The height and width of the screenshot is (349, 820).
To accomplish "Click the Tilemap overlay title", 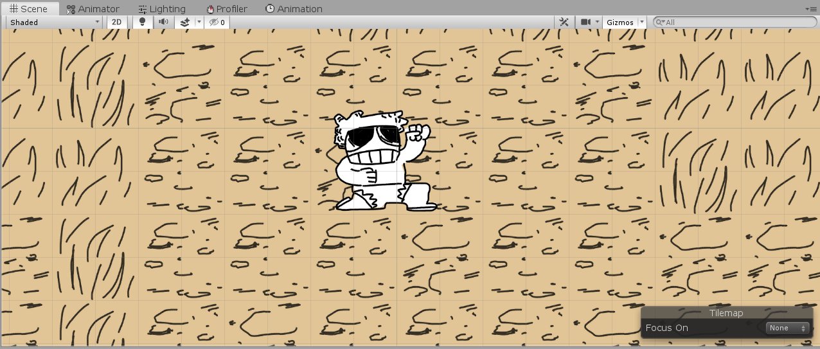I will 726,313.
